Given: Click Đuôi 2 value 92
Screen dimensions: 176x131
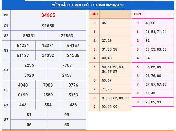Looking at the screenshot, I should point(147,41).
